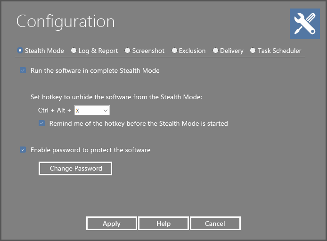Click the Configuration title heading
The height and width of the screenshot is (241, 327).
(x=65, y=21)
